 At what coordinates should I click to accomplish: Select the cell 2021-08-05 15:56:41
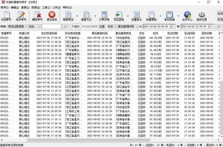pos(100,38)
